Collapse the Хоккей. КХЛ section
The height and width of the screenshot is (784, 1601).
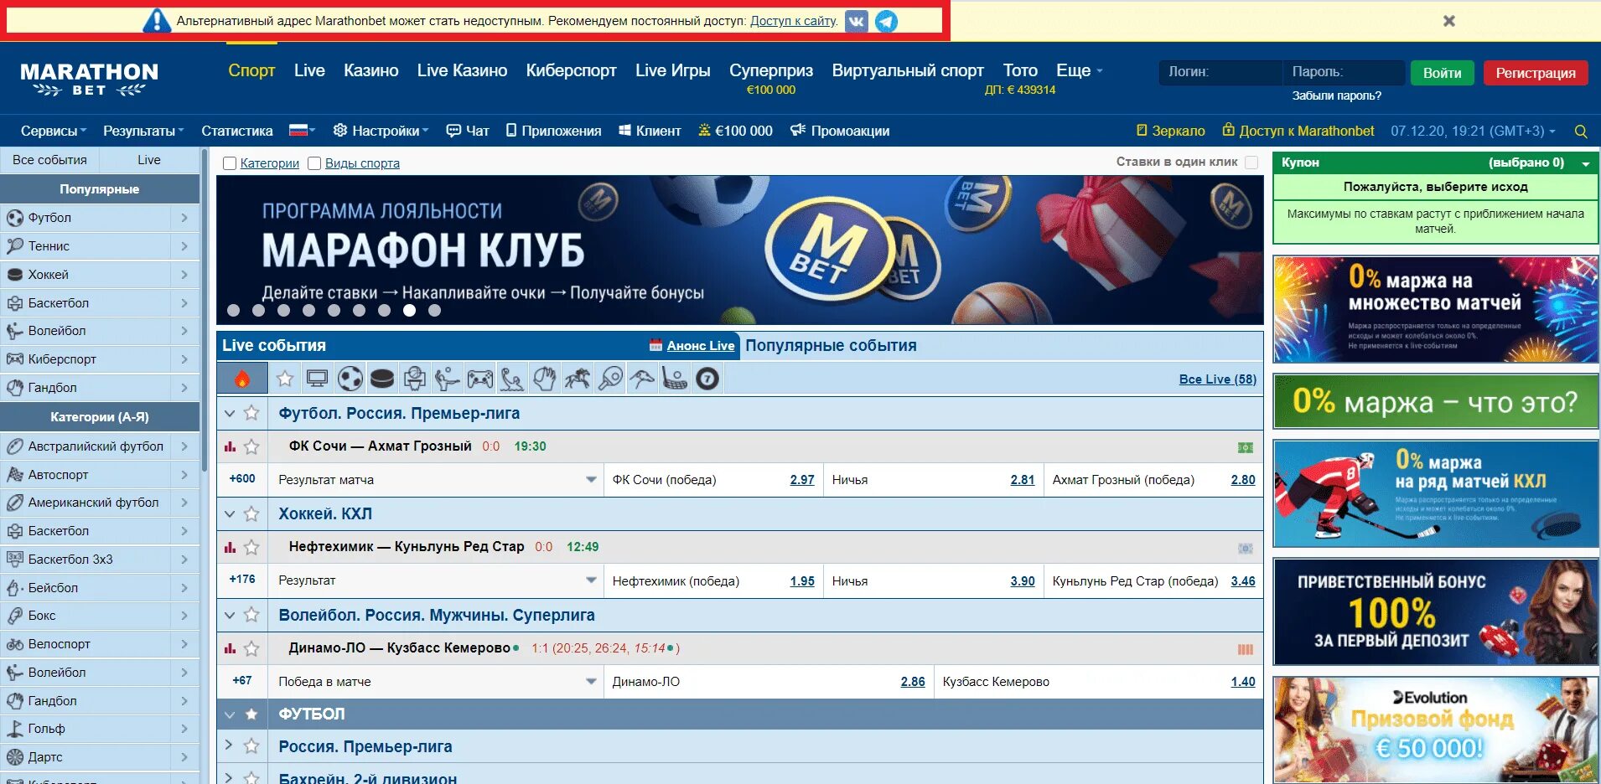(230, 513)
